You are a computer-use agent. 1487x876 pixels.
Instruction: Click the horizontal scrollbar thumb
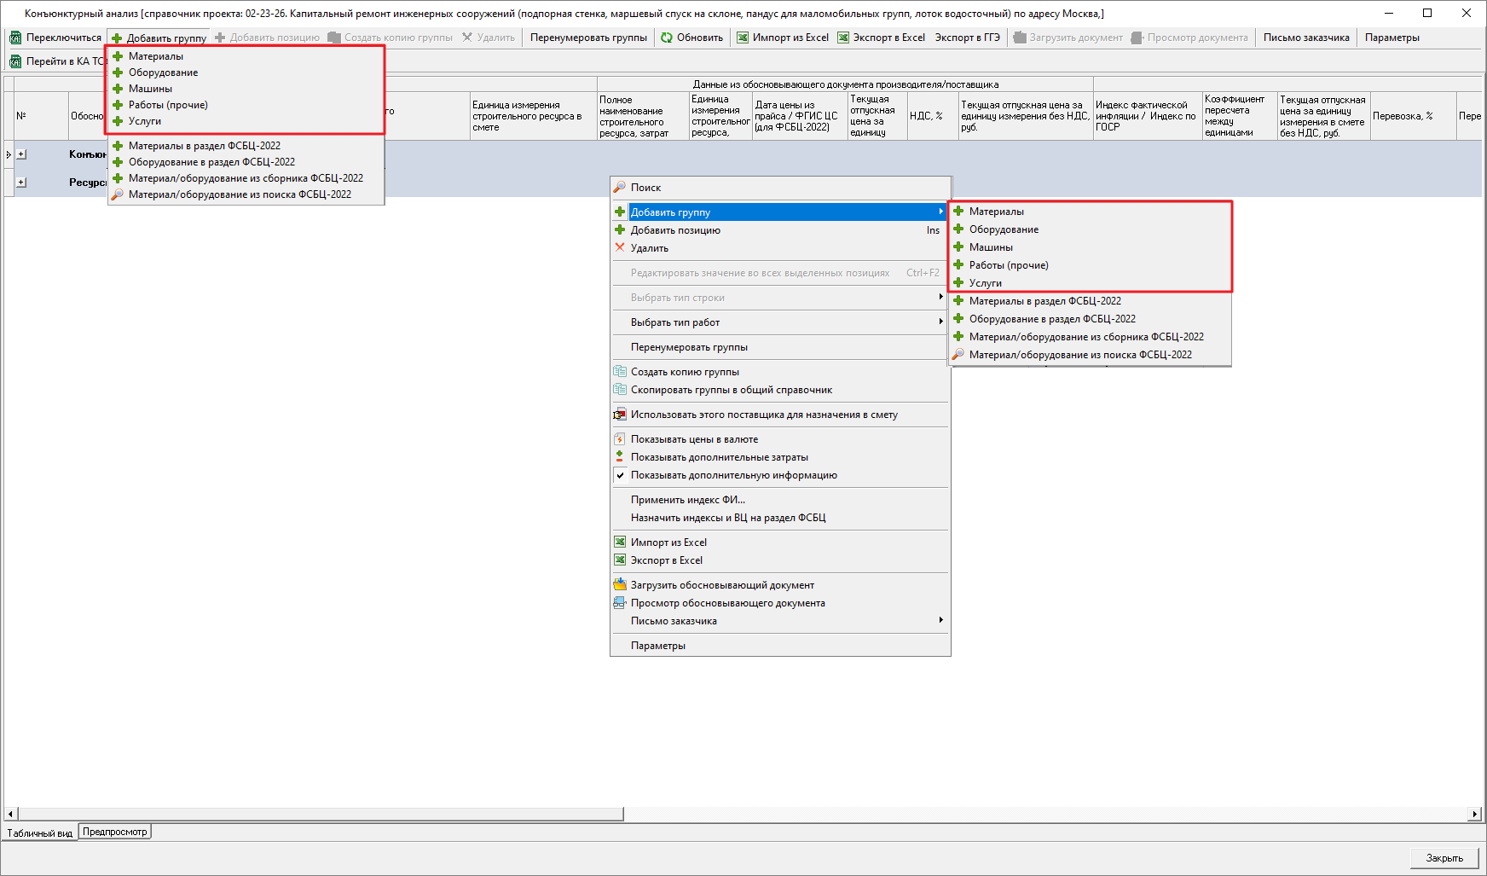pos(321,814)
